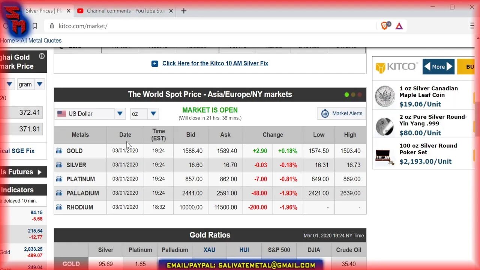The image size is (480, 270).
Task: Click the US flag icon in currency selector
Action: pyautogui.click(x=62, y=114)
